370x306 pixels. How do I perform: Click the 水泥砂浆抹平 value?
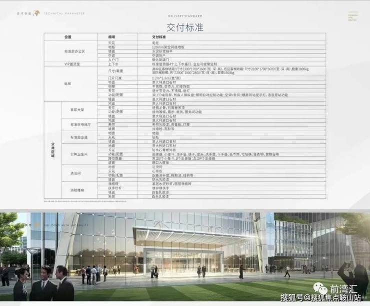click(162, 51)
